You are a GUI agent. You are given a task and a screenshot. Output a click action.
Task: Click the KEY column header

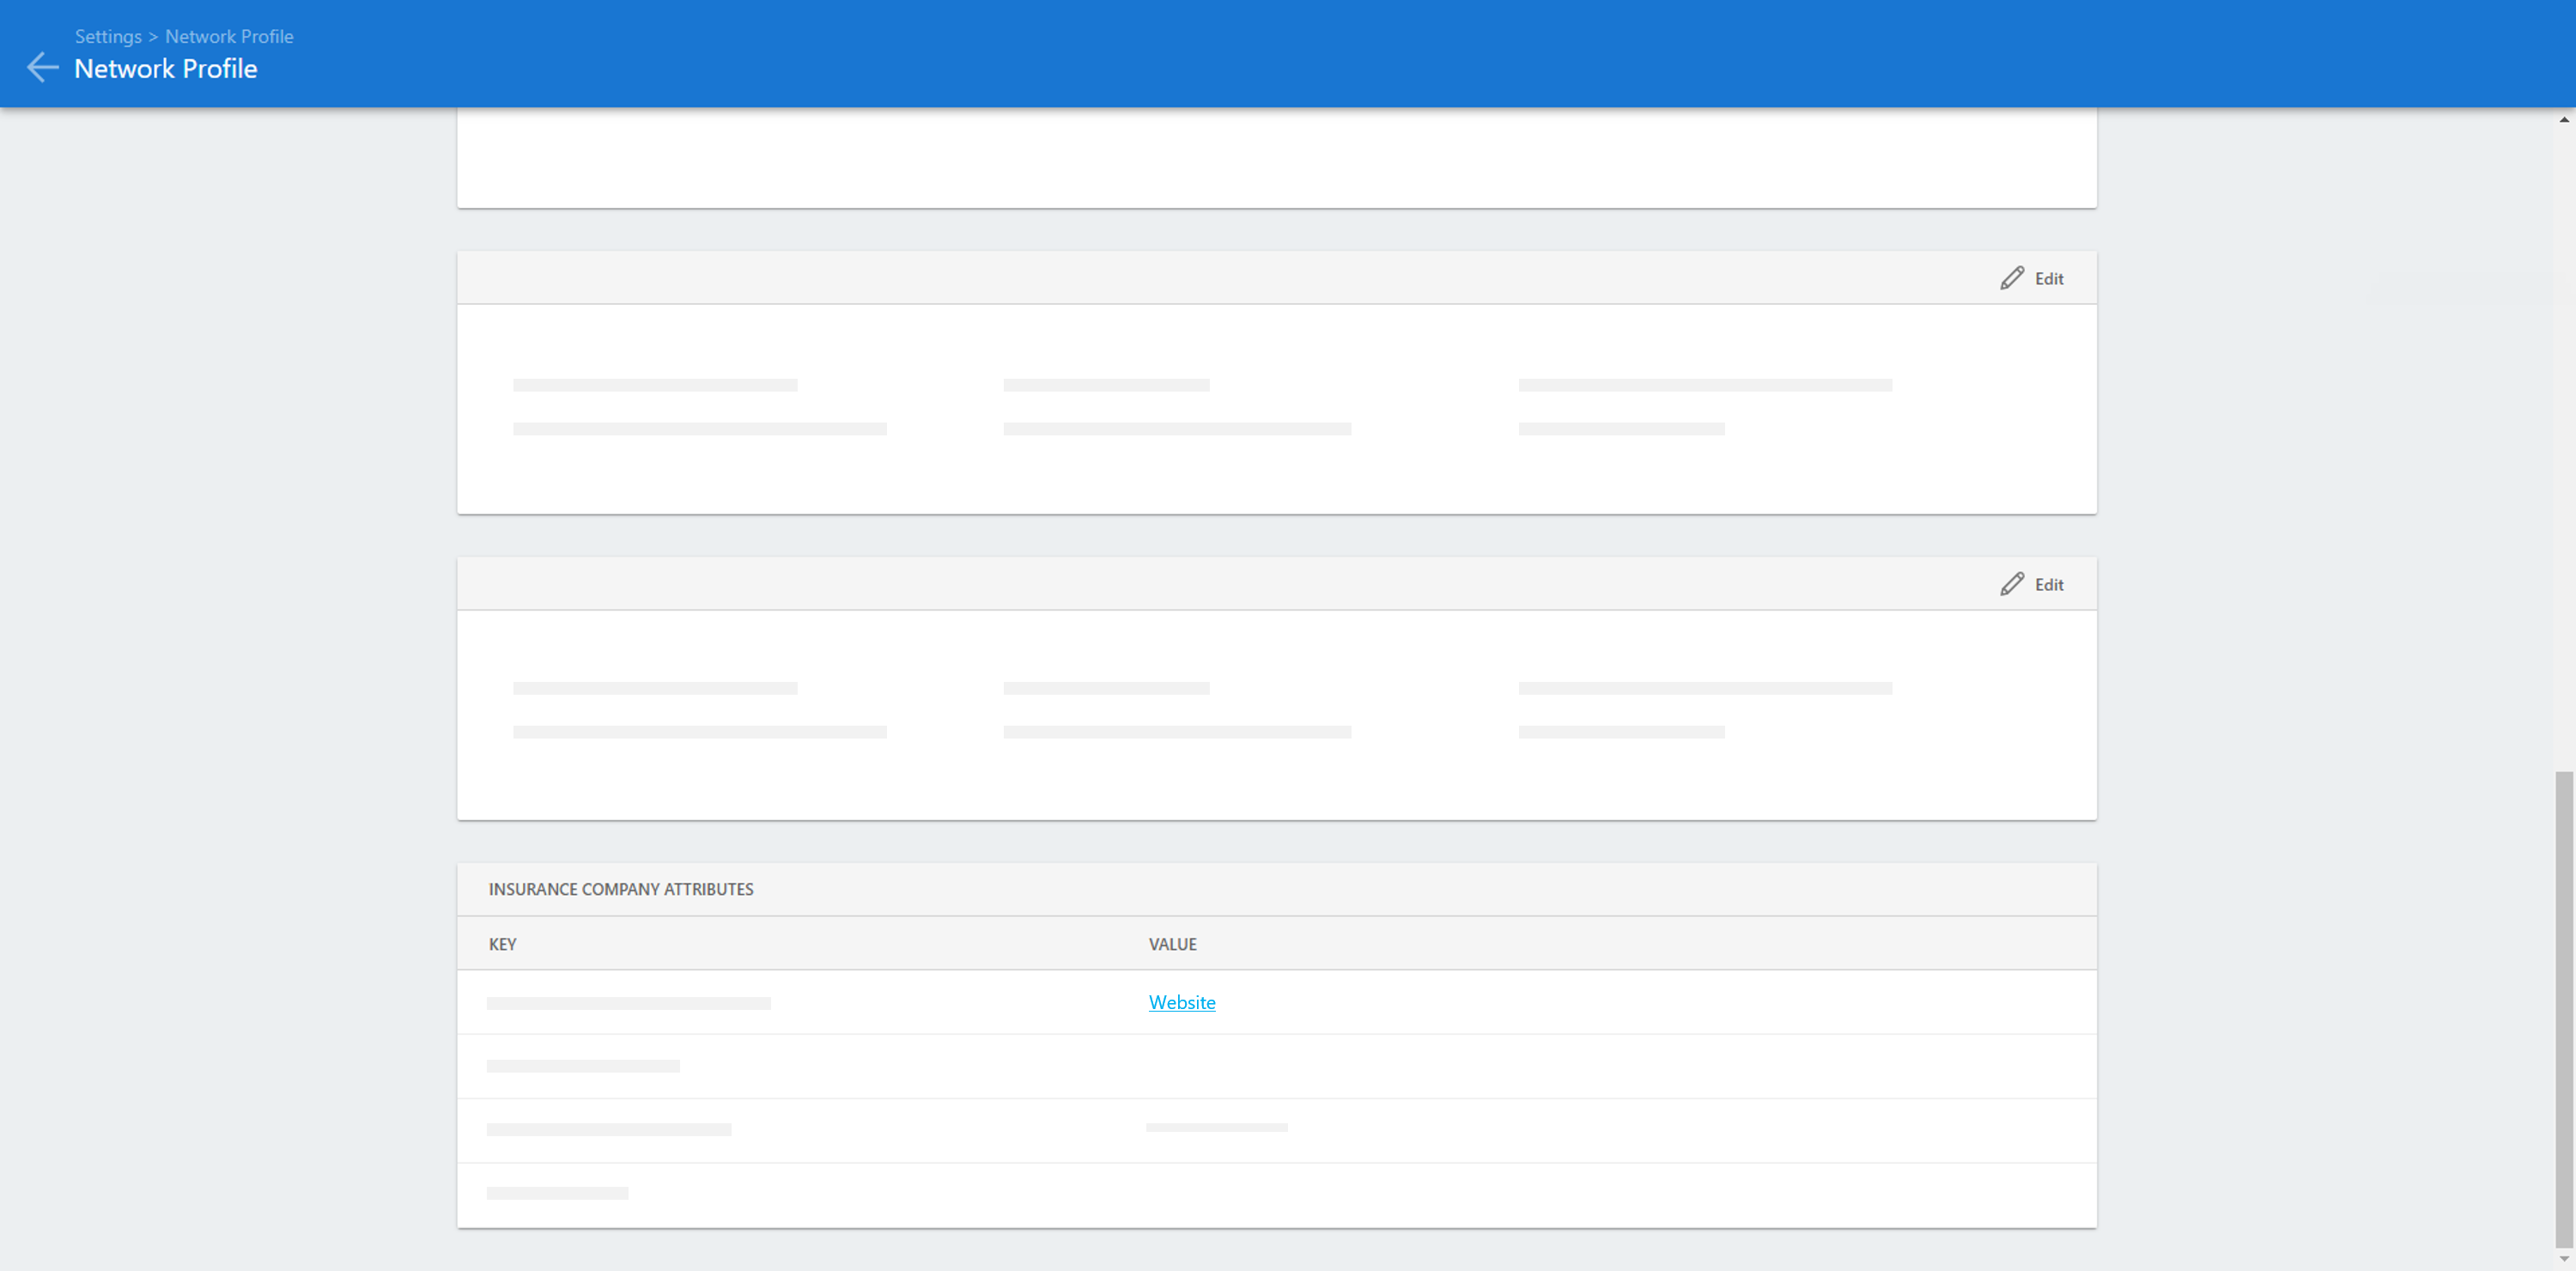[502, 944]
